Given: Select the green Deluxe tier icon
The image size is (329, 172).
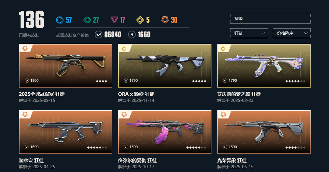Looking at the screenshot, I should click(x=87, y=20).
